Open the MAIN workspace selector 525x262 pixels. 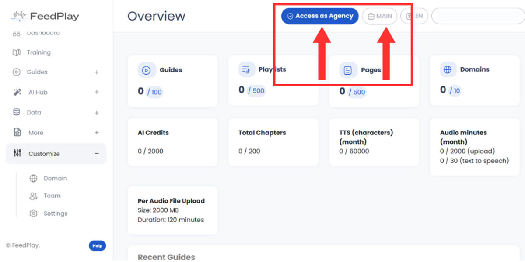(x=379, y=16)
